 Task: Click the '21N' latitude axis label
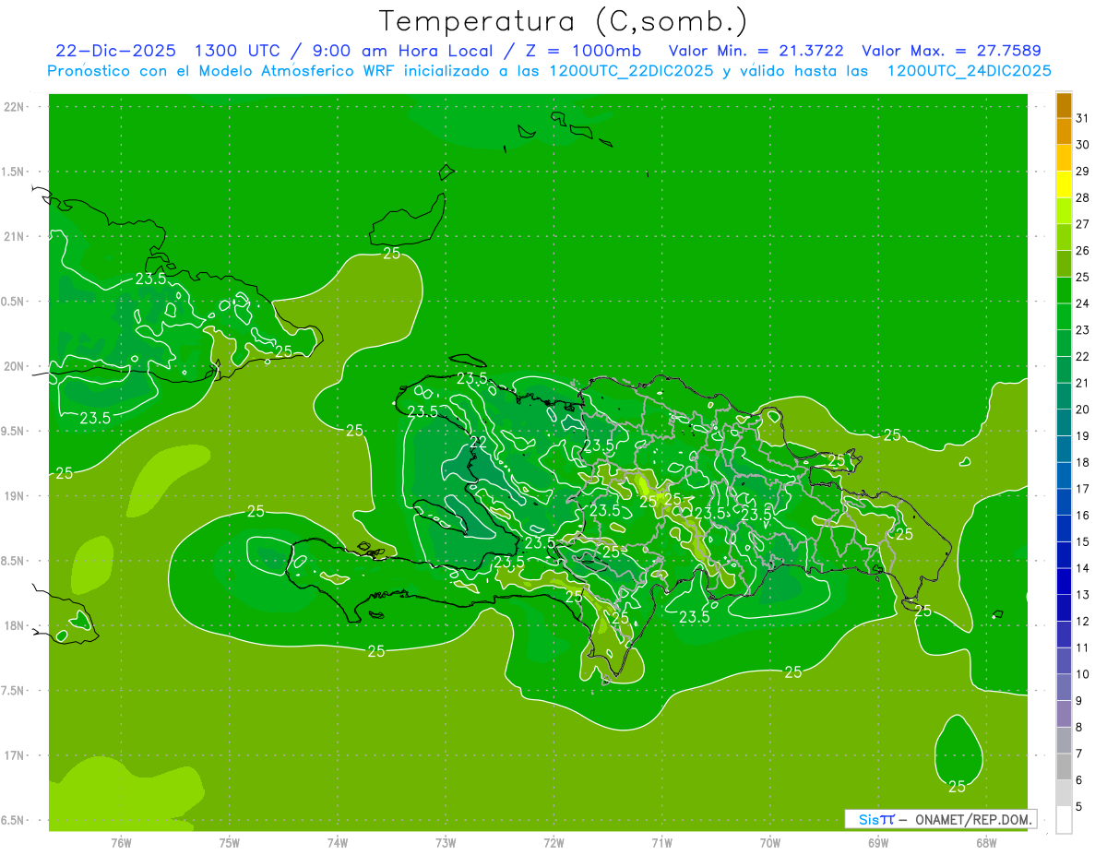tap(13, 236)
